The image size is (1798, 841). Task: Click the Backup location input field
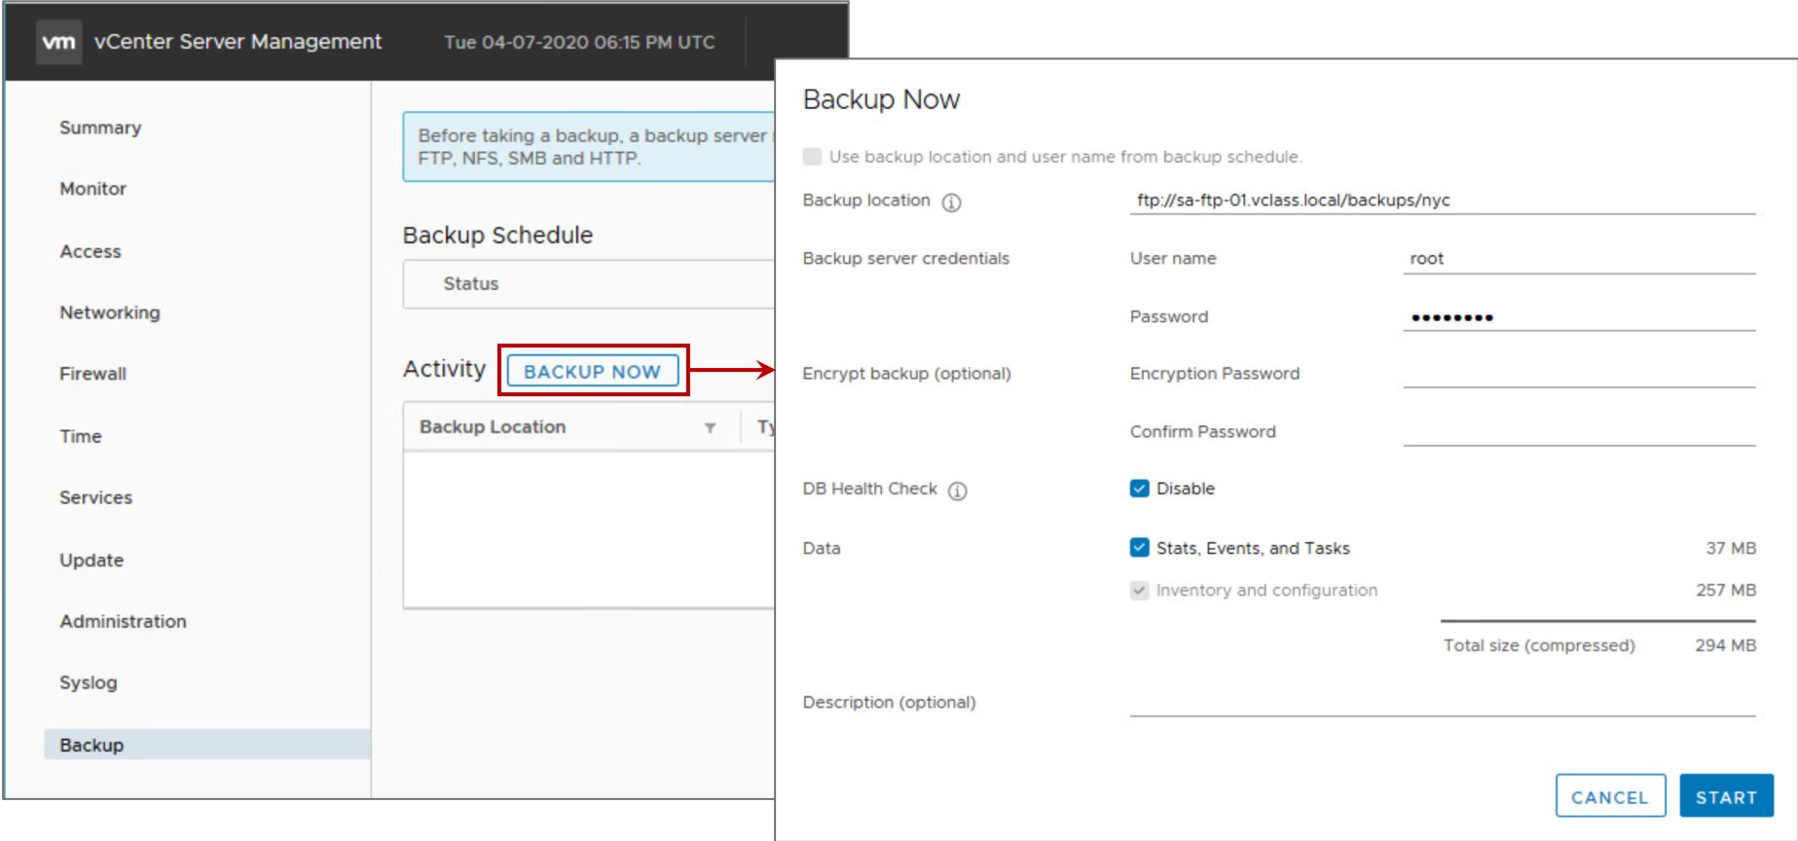click(1443, 201)
